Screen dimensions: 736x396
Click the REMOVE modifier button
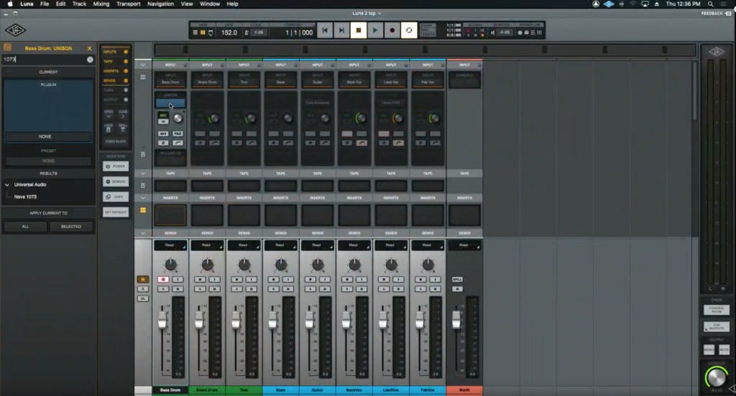(116, 181)
